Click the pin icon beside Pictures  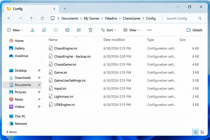pyautogui.click(x=39, y=92)
